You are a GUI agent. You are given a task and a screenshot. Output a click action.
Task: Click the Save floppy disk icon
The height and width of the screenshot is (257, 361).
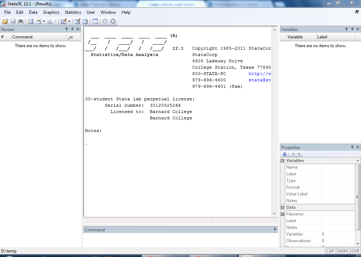coord(13,21)
